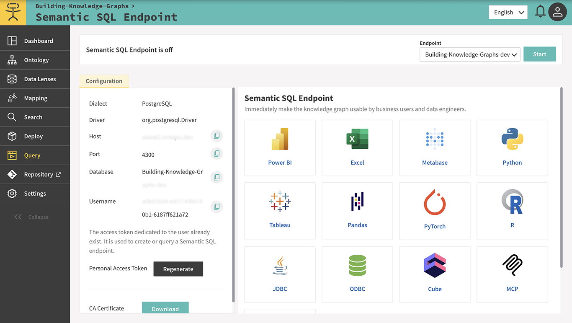The image size is (572, 323).
Task: Copy the Host value
Action: (x=216, y=136)
